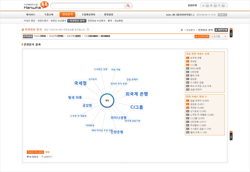This screenshot has width=250, height=172.
Task: Click the 라이나생명 keyword node
Action: pos(119,118)
